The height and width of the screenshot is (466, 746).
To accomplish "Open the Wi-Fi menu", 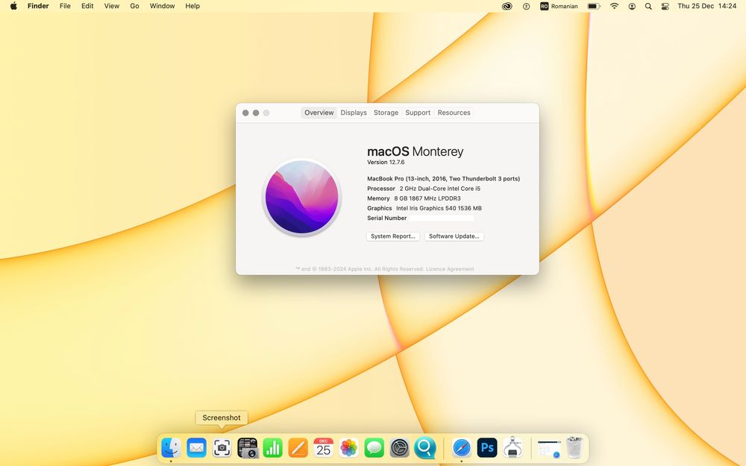I will (x=615, y=6).
